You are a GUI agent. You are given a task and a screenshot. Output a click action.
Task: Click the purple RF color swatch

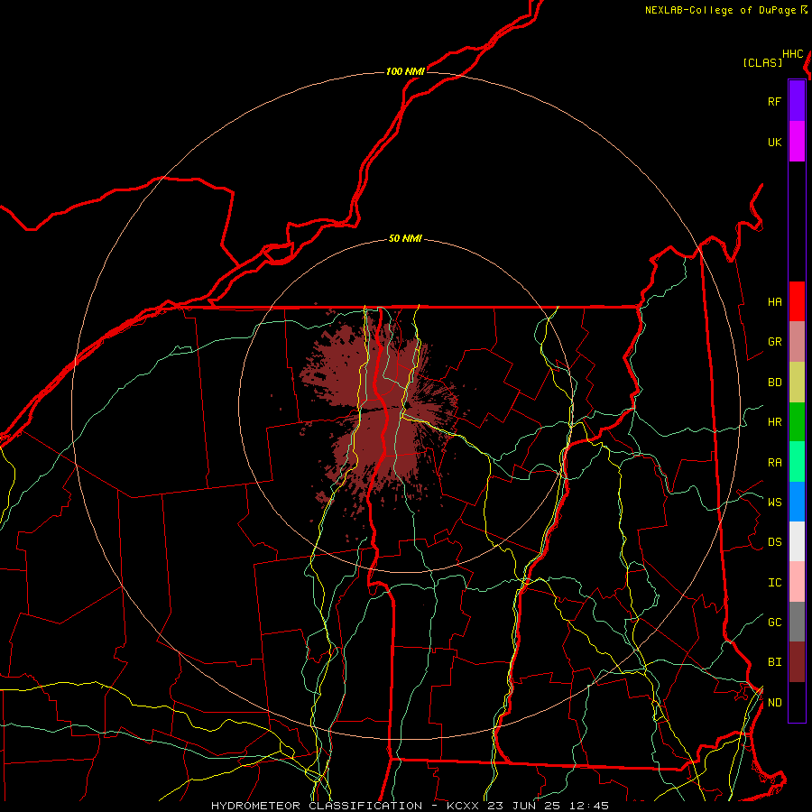(x=797, y=101)
